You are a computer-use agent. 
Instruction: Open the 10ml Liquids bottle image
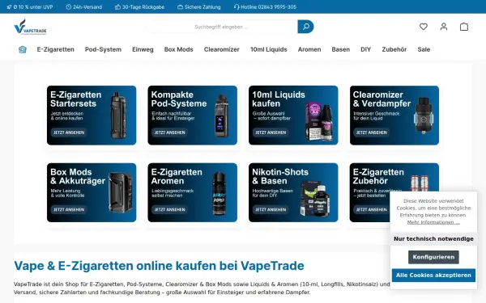pyautogui.click(x=319, y=121)
